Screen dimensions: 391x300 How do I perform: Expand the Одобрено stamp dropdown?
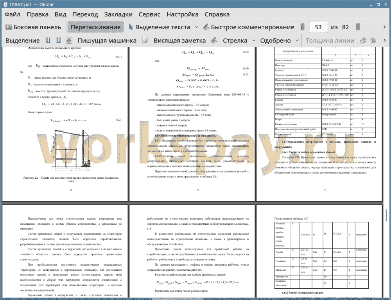click(x=297, y=41)
